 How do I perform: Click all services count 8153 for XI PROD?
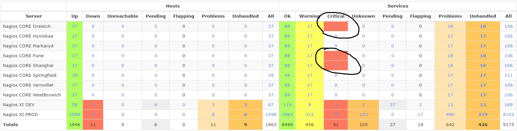pyautogui.click(x=508, y=115)
